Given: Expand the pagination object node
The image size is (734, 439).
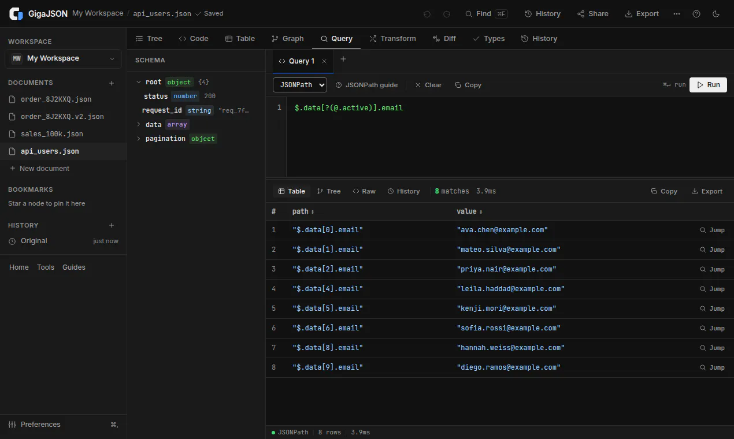Looking at the screenshot, I should point(139,139).
